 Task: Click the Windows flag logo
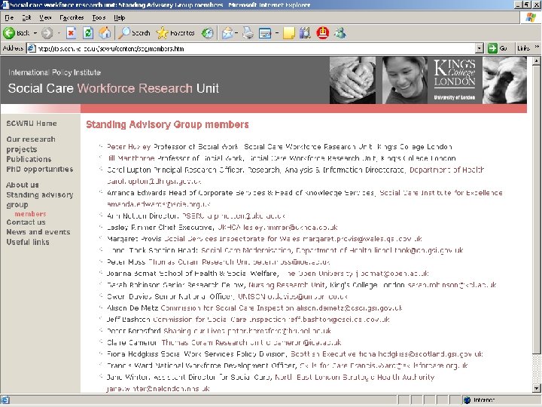coord(531,17)
